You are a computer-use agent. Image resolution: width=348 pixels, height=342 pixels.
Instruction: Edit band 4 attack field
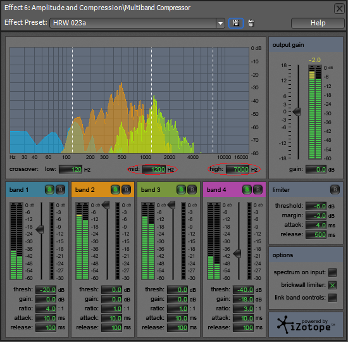click(243, 318)
